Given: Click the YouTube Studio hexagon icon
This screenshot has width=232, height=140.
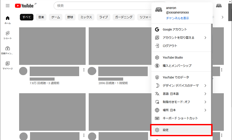Looking at the screenshot, I should [157, 57].
